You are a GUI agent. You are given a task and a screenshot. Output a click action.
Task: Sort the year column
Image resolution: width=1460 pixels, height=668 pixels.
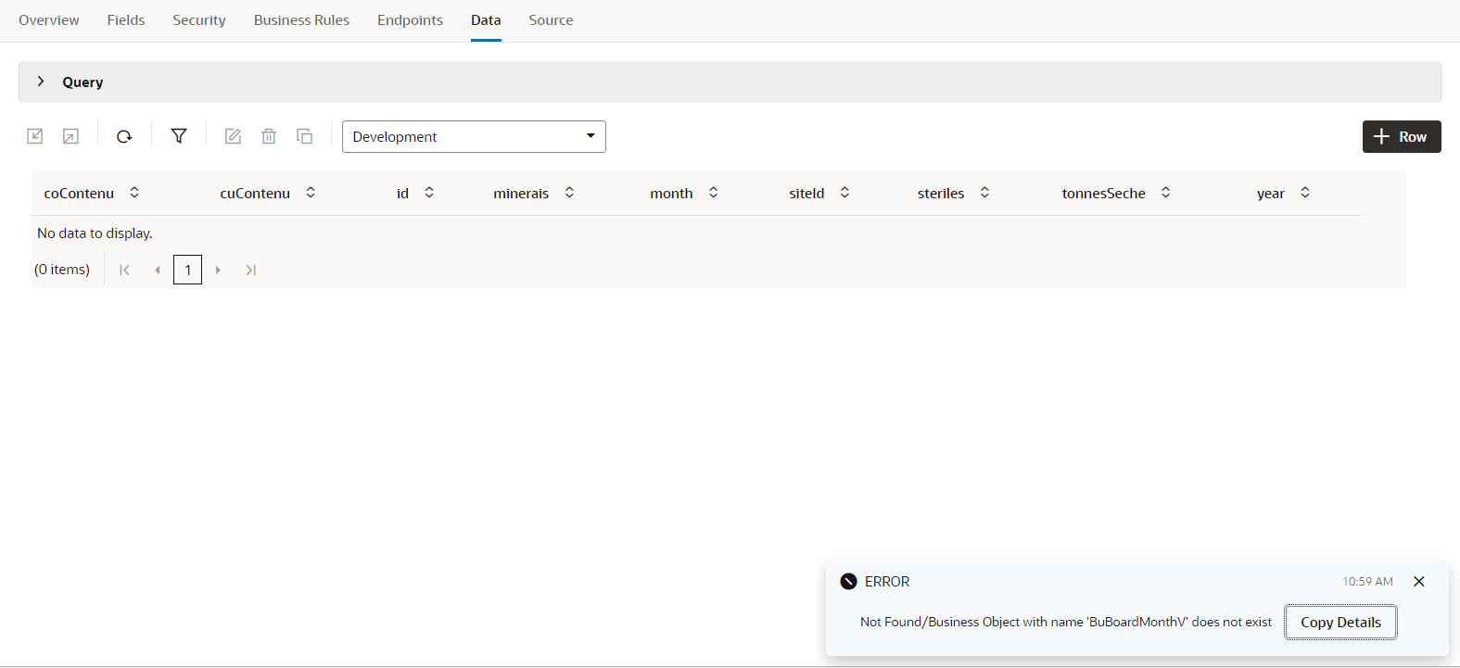tap(1305, 193)
